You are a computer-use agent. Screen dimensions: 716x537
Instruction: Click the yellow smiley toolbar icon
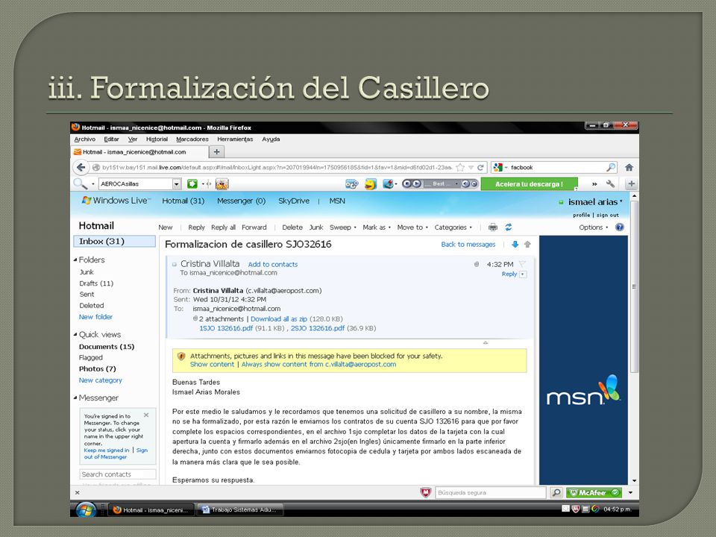click(x=371, y=184)
